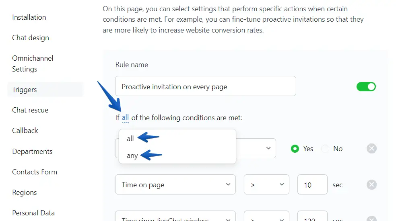Edit the Rule name text field
This screenshot has height=221, width=396.
pyautogui.click(x=205, y=86)
